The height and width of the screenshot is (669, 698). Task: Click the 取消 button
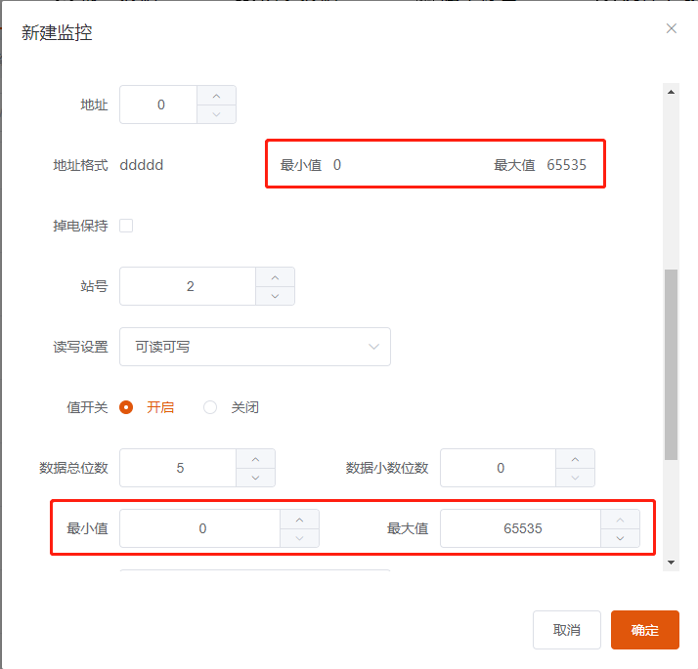(x=567, y=630)
